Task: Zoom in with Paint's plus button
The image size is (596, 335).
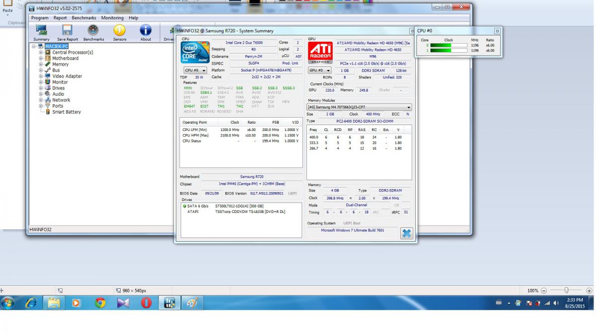Action: (x=589, y=291)
